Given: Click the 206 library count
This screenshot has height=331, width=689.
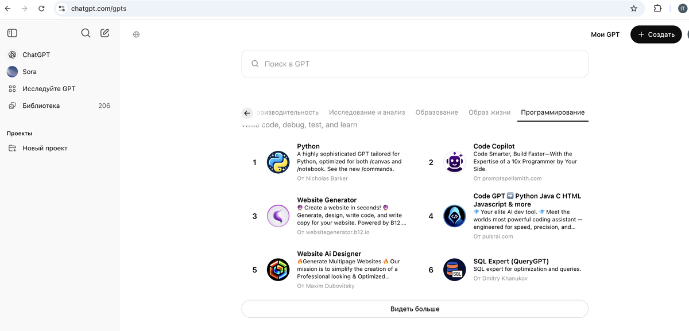Looking at the screenshot, I should click(104, 106).
